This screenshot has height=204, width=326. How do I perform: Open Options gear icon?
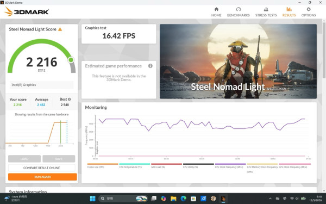pos(309,9)
